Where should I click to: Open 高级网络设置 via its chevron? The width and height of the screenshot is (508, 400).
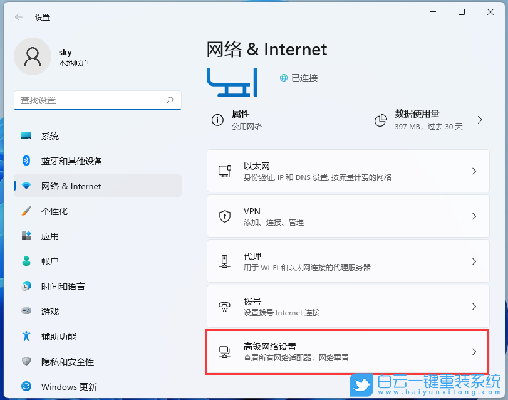click(x=475, y=351)
